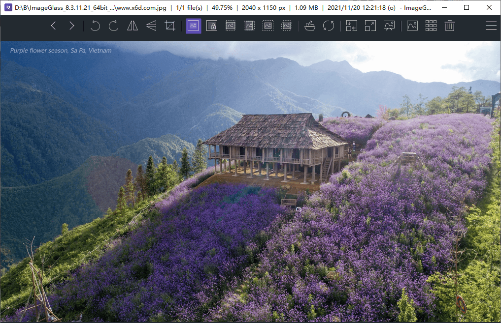Rotate the image counter-clockwise
This screenshot has width=501, height=323.
[95, 26]
